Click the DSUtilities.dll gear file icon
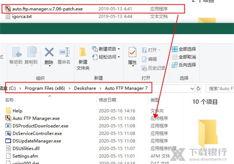This screenshot has height=164, width=234. 8,148
